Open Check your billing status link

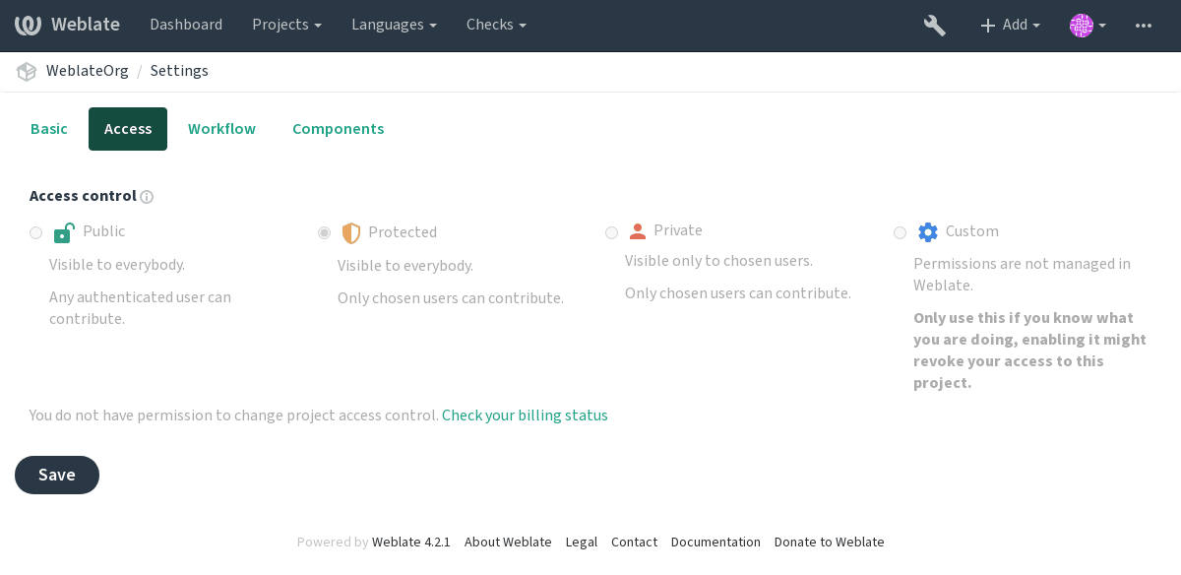525,415
